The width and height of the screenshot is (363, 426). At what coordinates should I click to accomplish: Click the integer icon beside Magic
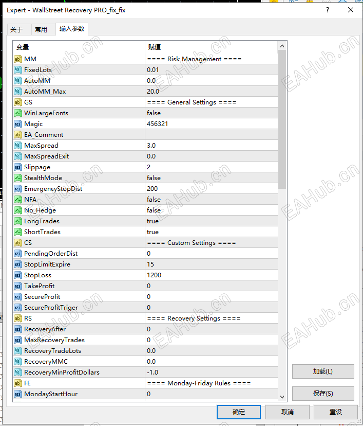point(17,124)
